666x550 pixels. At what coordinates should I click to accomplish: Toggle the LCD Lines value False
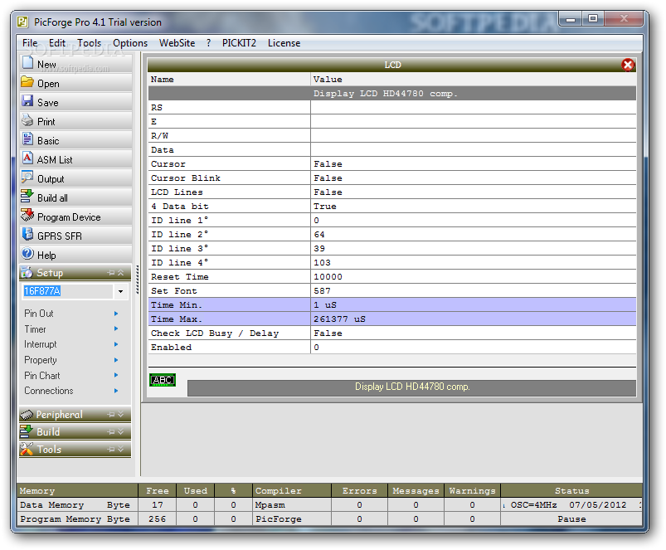point(328,192)
